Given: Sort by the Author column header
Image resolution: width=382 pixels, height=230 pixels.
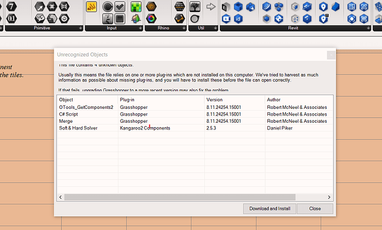Looking at the screenshot, I should click(299, 100).
